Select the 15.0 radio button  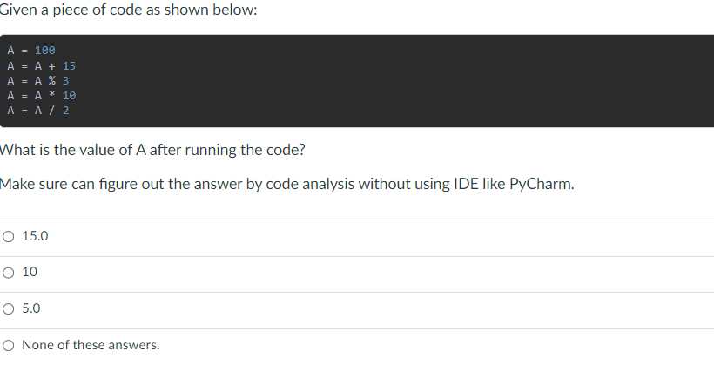(8, 236)
